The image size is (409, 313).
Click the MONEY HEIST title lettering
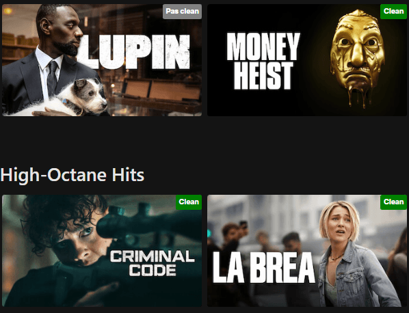[x=263, y=61]
